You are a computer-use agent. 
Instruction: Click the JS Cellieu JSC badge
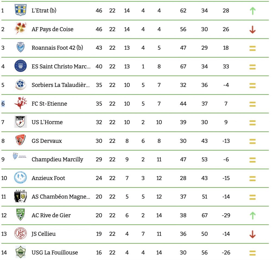click(x=20, y=233)
